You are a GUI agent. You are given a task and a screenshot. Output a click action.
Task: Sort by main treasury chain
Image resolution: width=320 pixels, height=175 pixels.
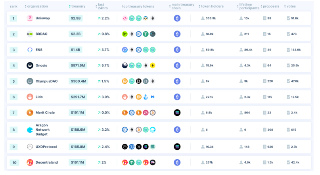click(182, 6)
